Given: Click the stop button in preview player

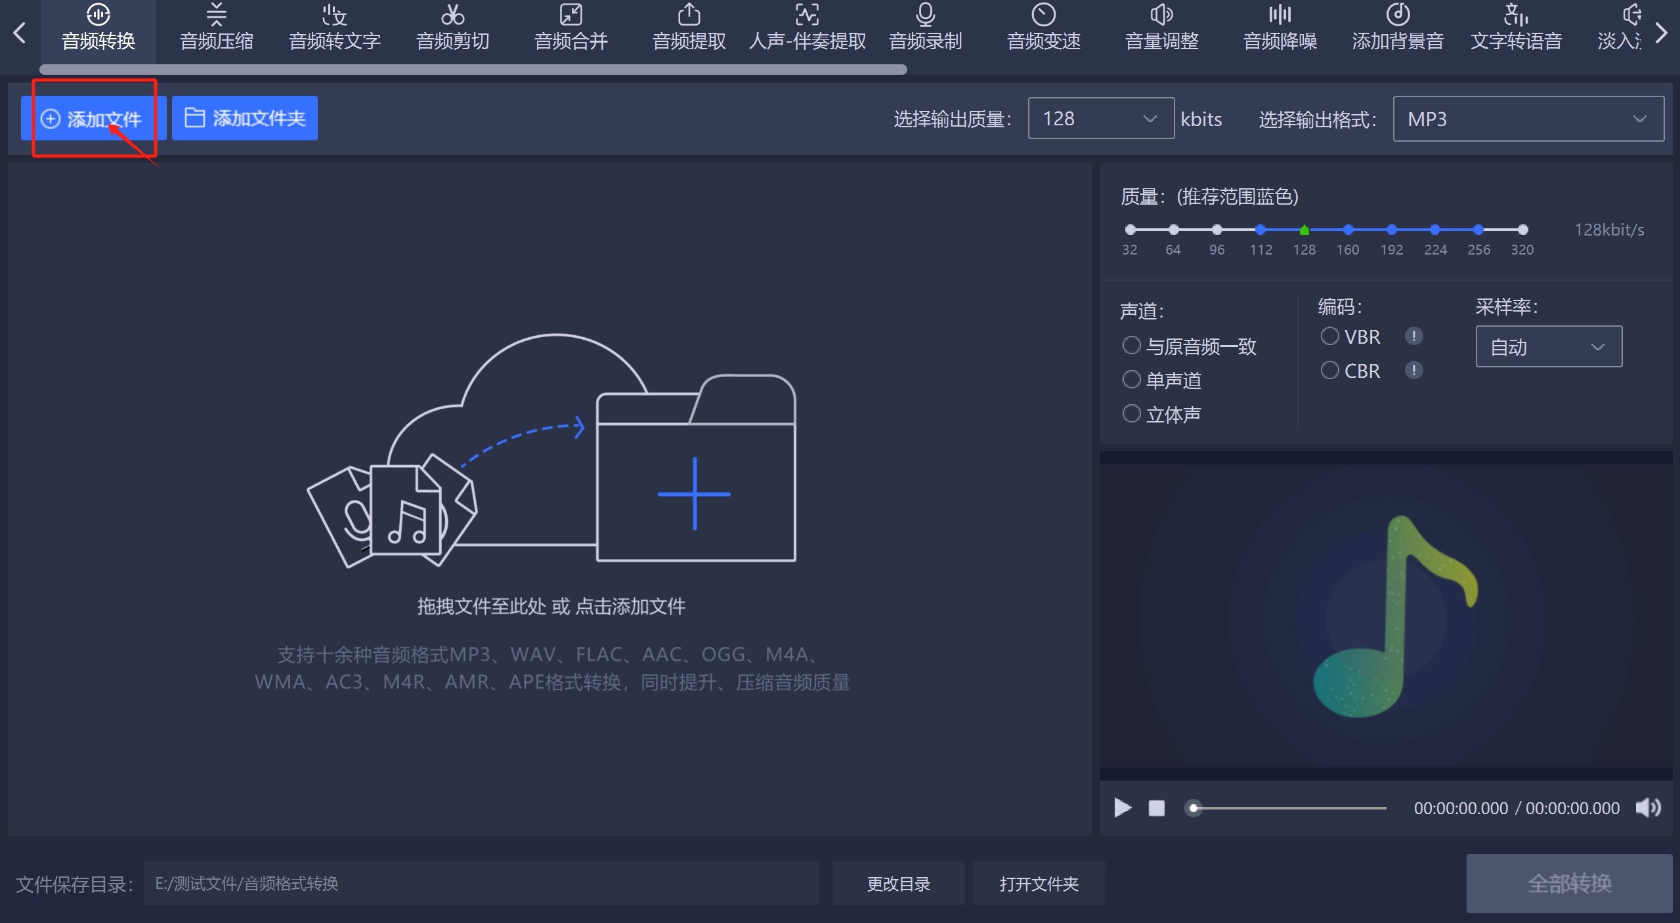Looking at the screenshot, I should (x=1156, y=808).
